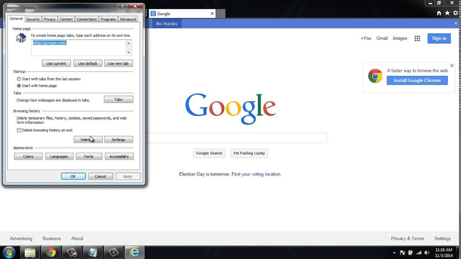The image size is (461, 259).
Task: Launch Google Chrome from taskbar
Action: 51,252
